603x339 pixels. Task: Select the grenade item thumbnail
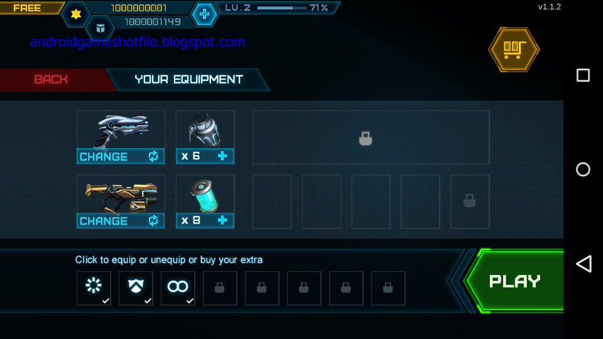(205, 130)
